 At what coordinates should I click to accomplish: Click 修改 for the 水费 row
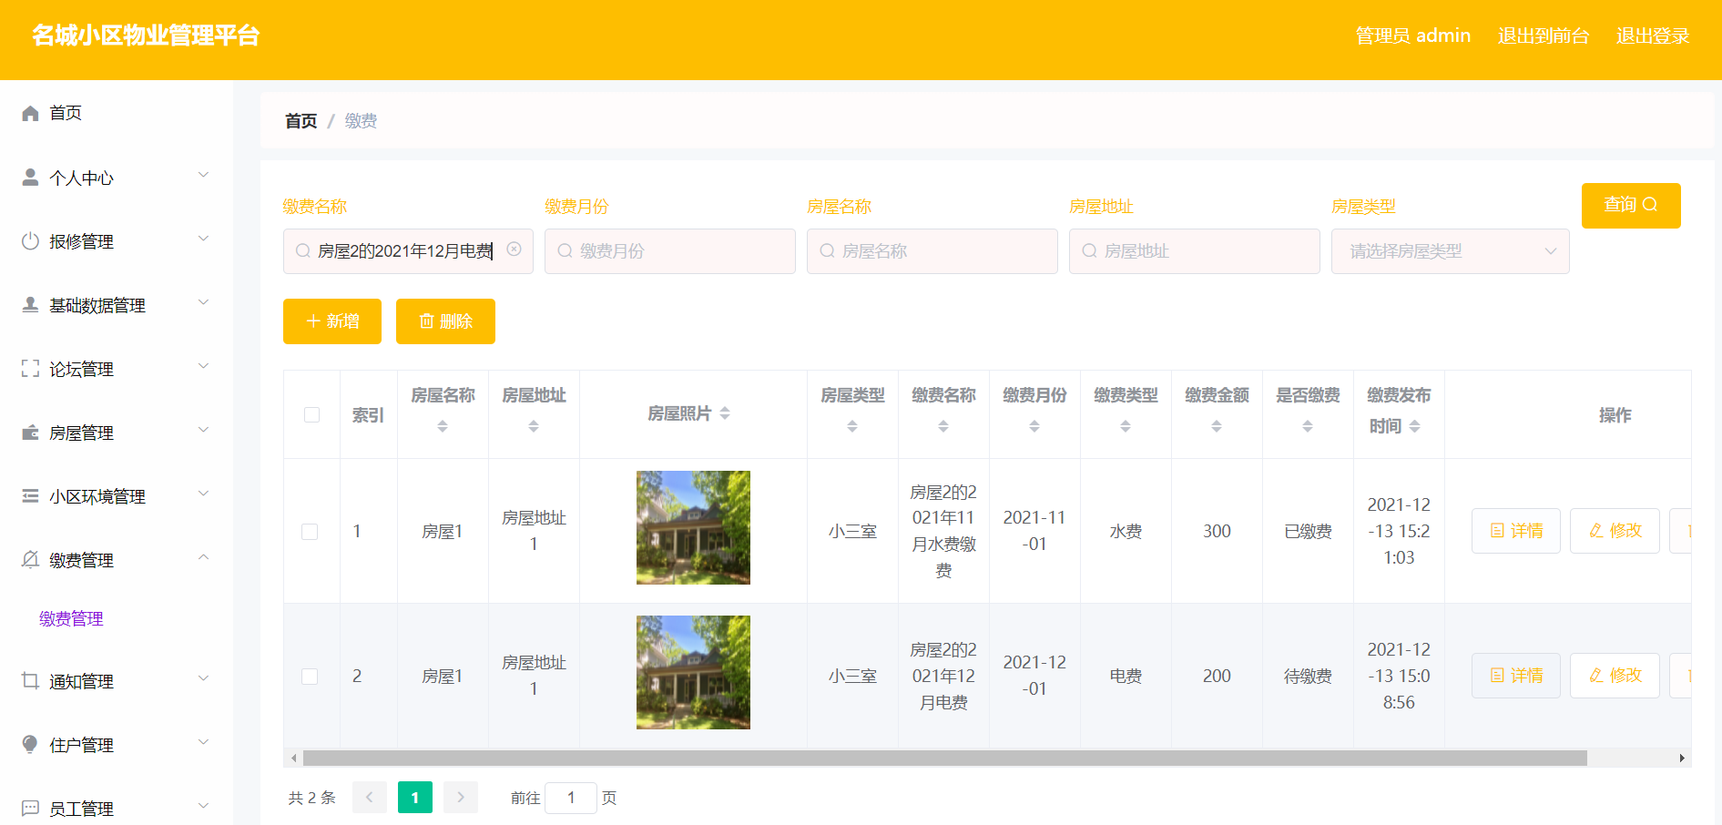[1615, 531]
